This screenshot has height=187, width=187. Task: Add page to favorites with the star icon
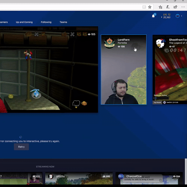click(150, 7)
